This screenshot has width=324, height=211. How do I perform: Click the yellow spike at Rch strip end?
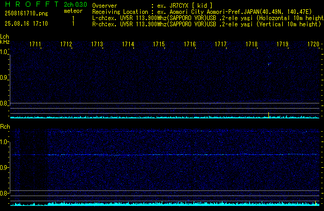pos(316,203)
